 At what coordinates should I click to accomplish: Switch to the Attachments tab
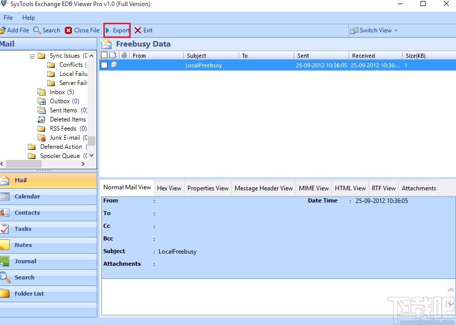pyautogui.click(x=419, y=188)
